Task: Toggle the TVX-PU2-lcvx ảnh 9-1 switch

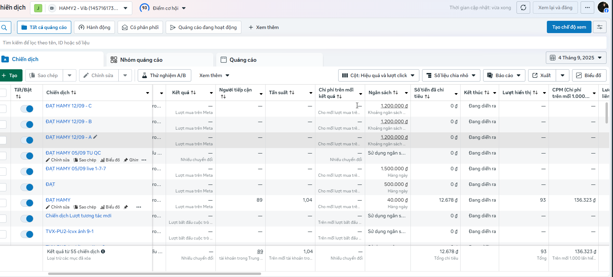Action: 27,234
